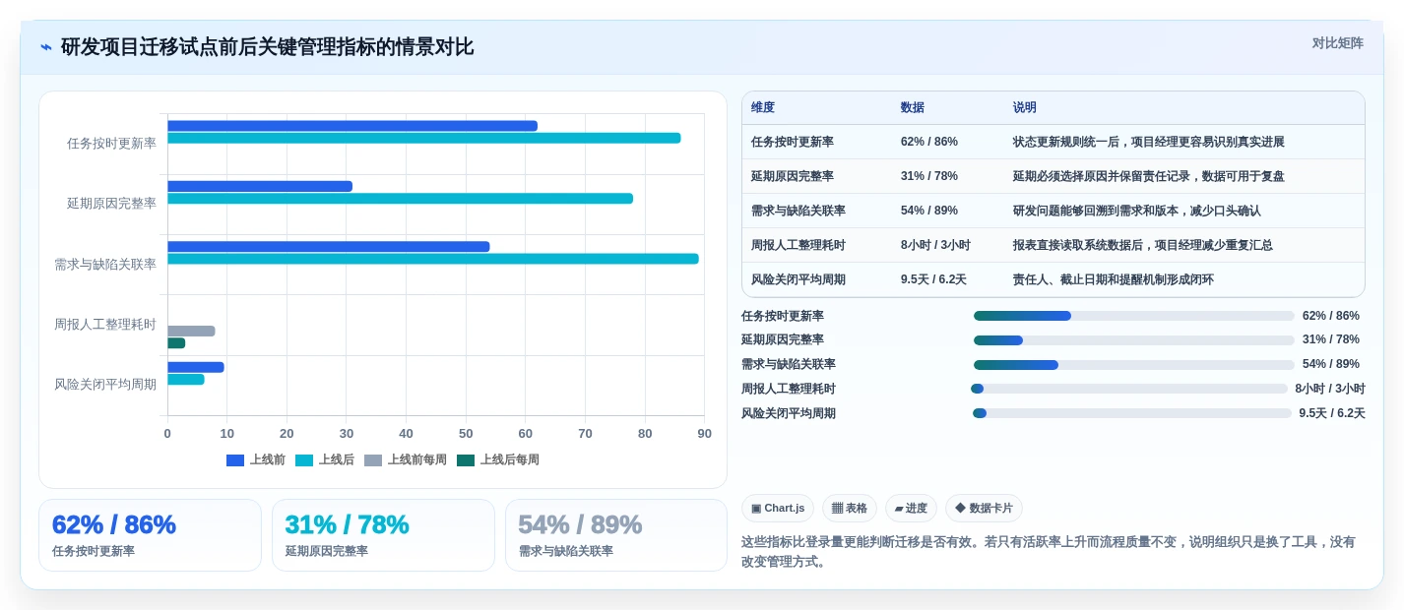1404x610 pixels.
Task: Click the description starting 延期必须选择原因
Action: pos(1149,176)
